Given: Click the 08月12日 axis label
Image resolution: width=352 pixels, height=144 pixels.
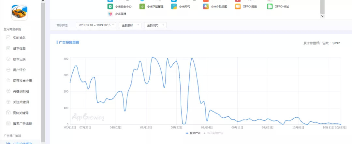Looking at the screenshot, I should tap(146, 127).
